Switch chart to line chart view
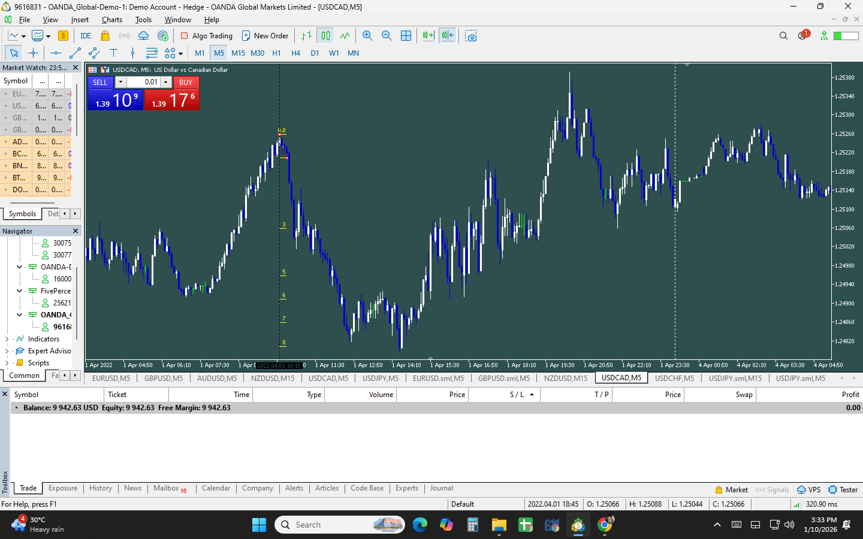The image size is (863, 539). (x=345, y=36)
